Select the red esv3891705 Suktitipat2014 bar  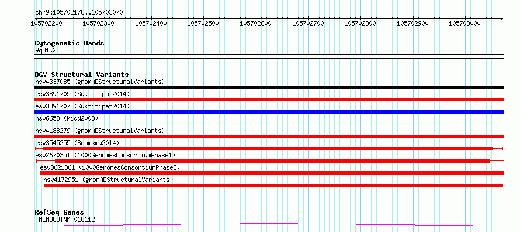pyautogui.click(x=269, y=100)
